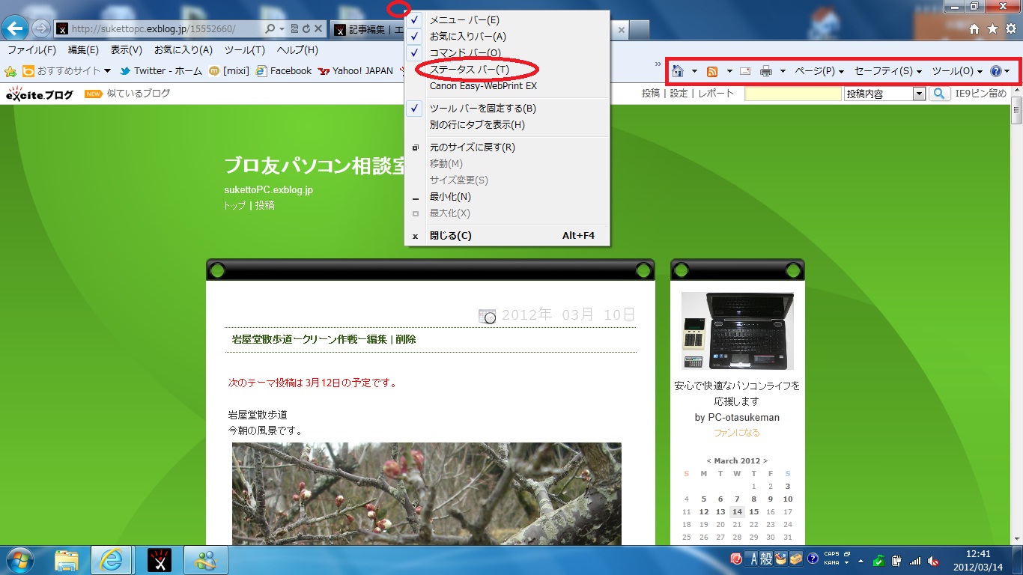The image size is (1023, 575).
Task: Open View (表示) menu
Action: coord(126,50)
